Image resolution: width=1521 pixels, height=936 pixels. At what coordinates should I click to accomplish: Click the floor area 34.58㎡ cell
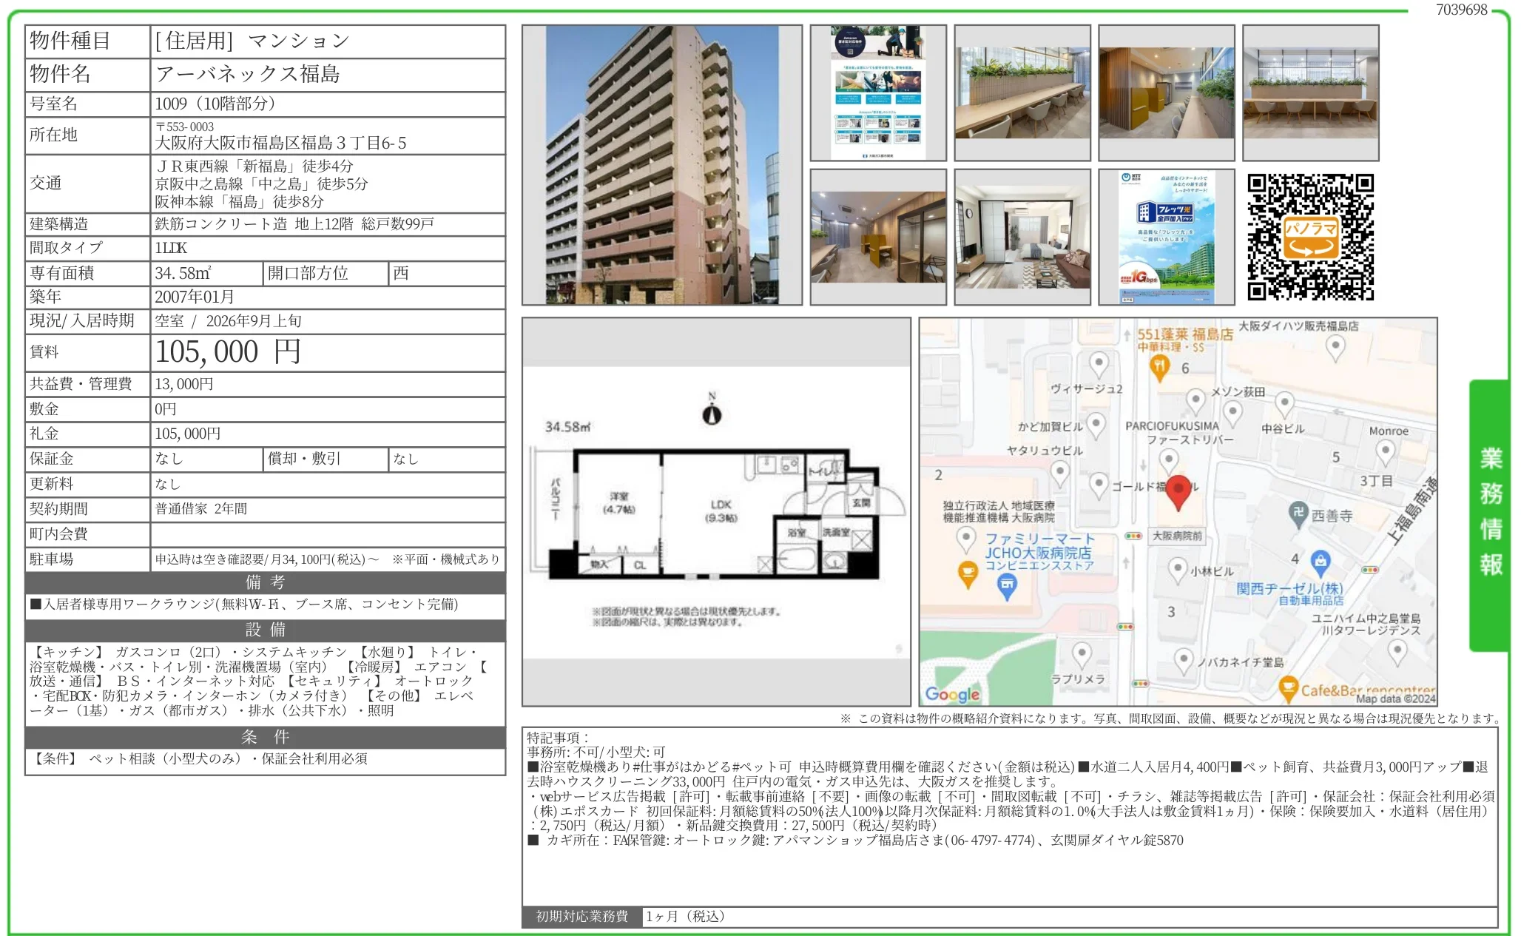pyautogui.click(x=207, y=273)
